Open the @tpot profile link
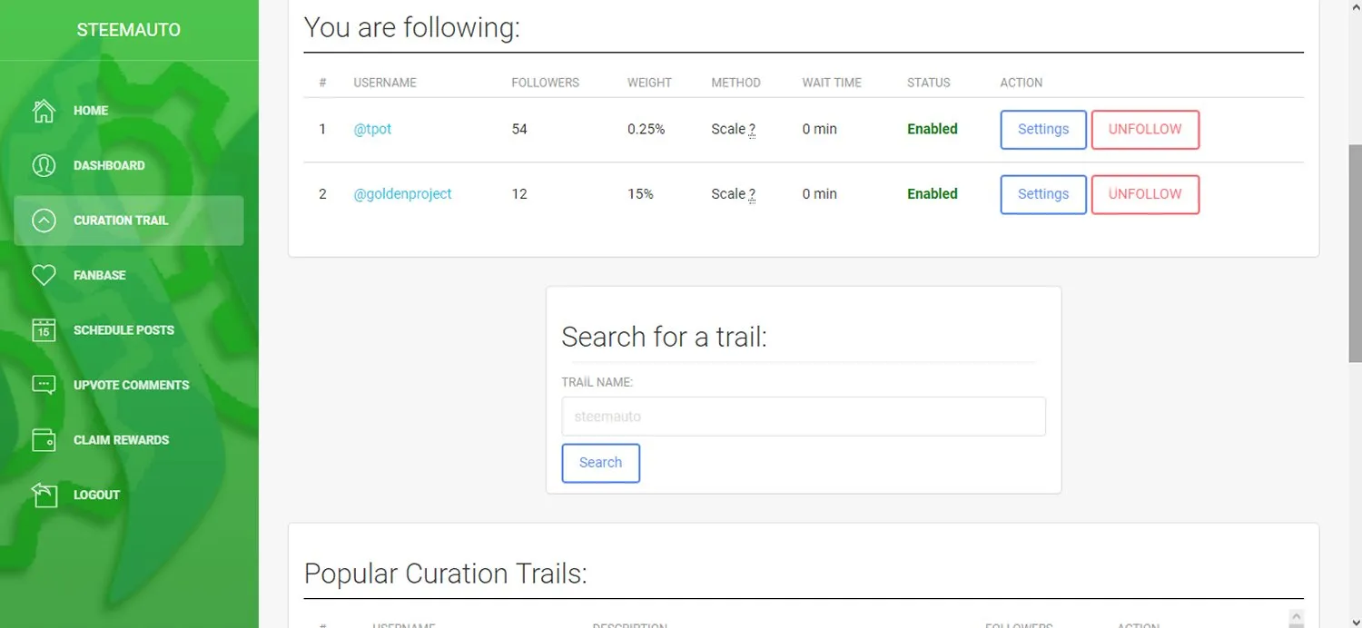Viewport: 1362px width, 628px height. (x=372, y=129)
